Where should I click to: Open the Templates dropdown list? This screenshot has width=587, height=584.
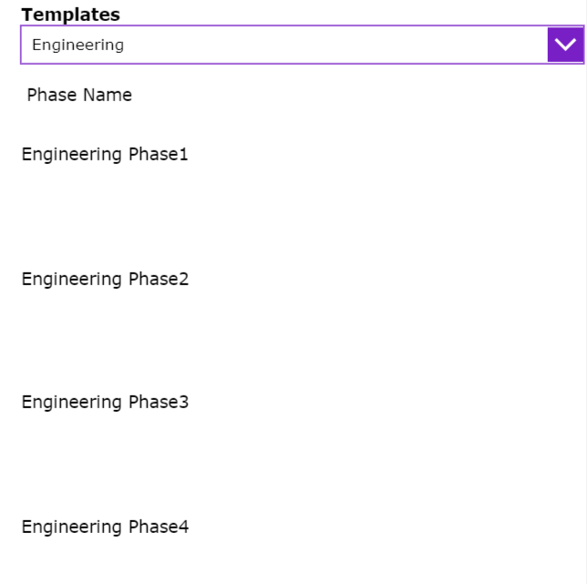coord(565,45)
